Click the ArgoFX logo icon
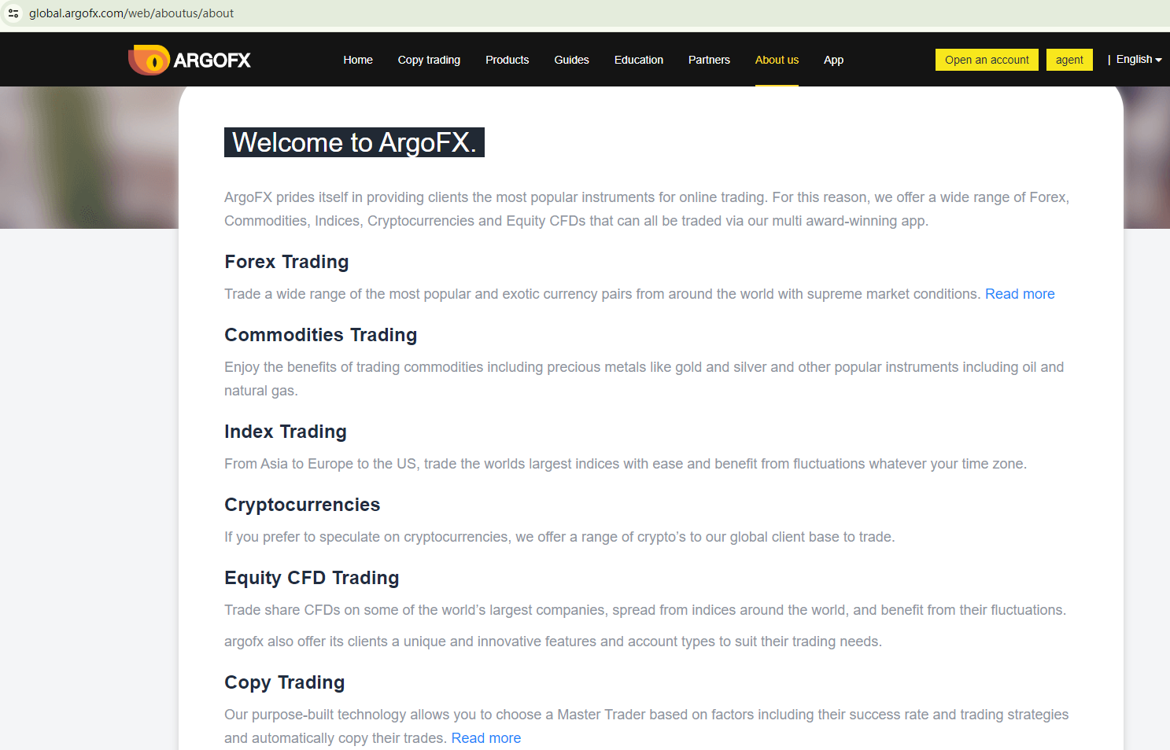This screenshot has width=1170, height=750. tap(149, 60)
